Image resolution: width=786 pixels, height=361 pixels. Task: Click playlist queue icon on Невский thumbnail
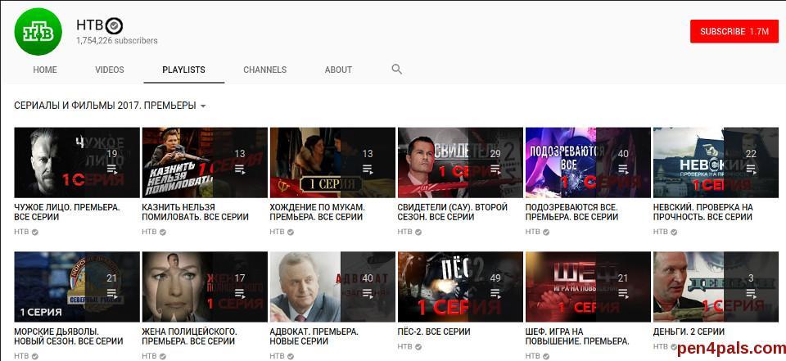[x=751, y=169]
